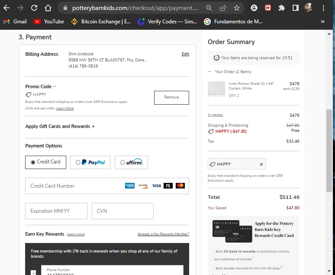Collapse the Promo Code section
335x275 pixels.
55,86
